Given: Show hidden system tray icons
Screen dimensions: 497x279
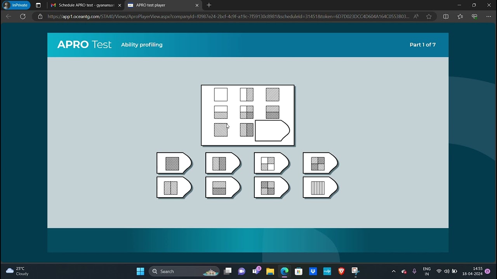Looking at the screenshot, I should (394, 271).
